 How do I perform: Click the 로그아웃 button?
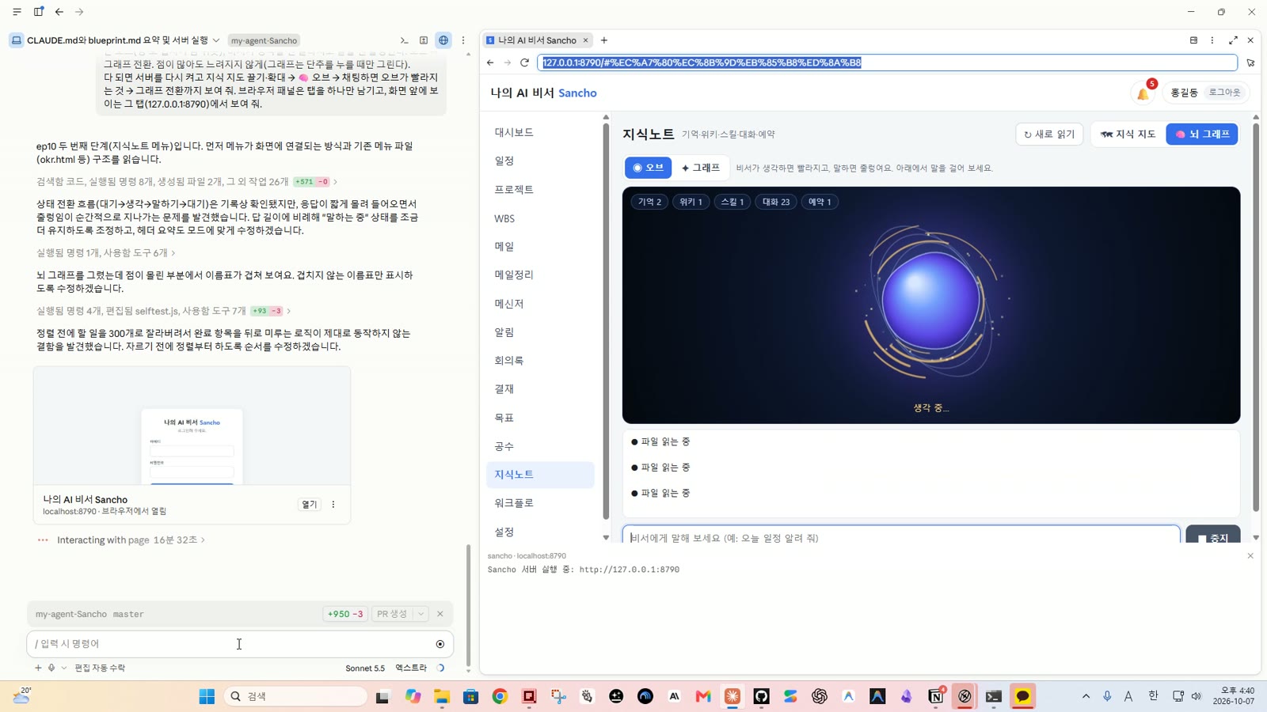point(1224,93)
